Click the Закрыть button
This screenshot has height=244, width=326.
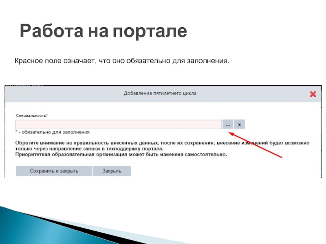112,171
